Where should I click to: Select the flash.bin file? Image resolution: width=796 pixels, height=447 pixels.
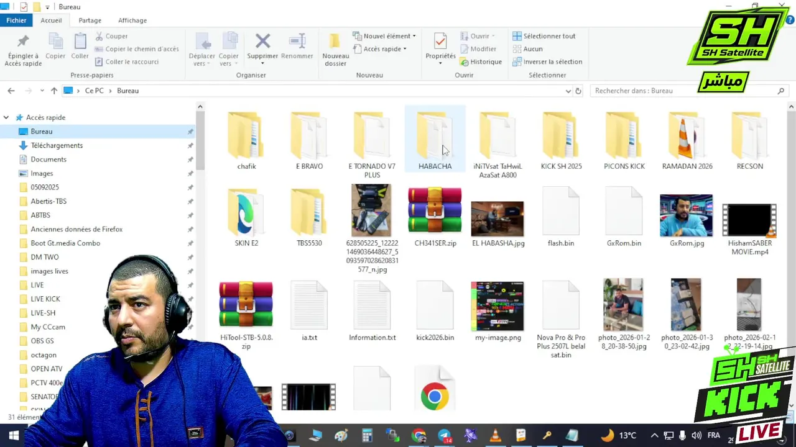[561, 217]
